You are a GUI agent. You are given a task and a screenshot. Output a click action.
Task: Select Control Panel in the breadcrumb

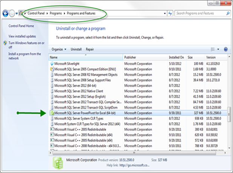coord(36,14)
